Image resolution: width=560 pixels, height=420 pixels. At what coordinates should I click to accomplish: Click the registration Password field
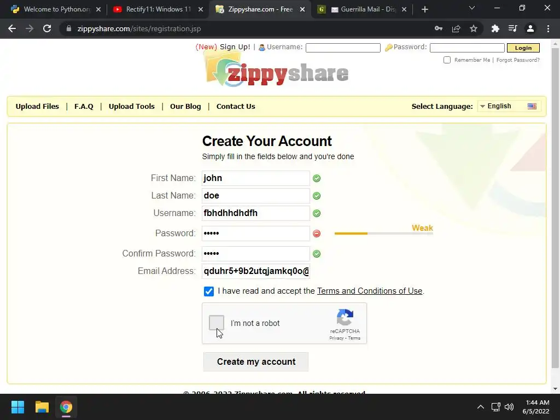click(x=256, y=234)
